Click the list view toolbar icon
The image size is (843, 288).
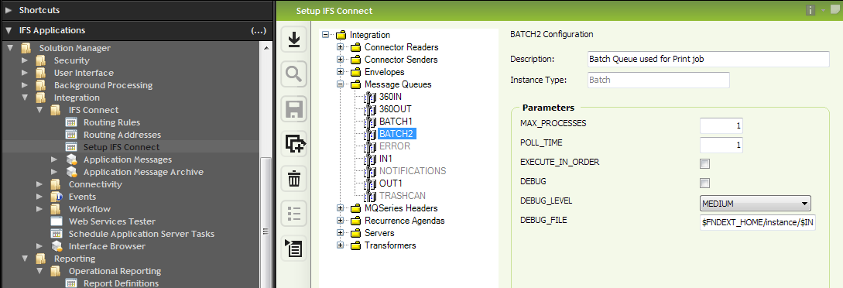tap(294, 214)
